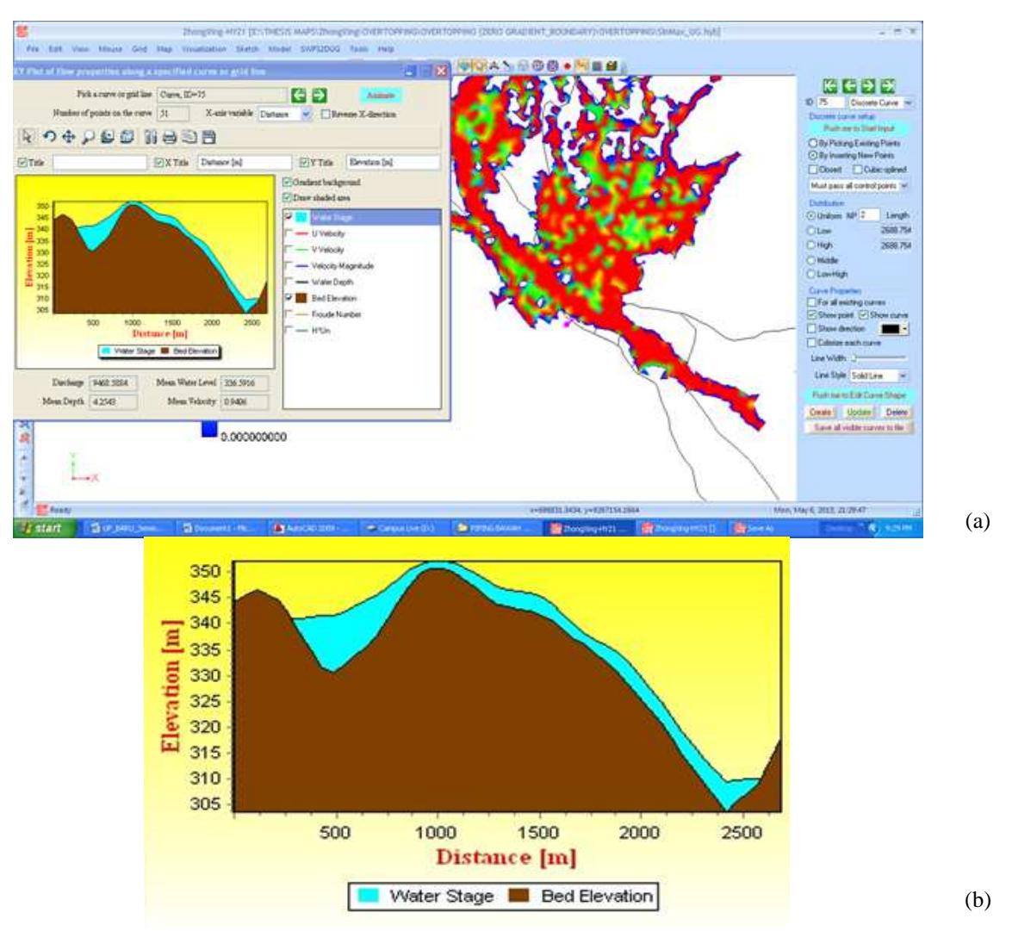Open the Help menu
This screenshot has width=1012, height=931.
pos(386,49)
